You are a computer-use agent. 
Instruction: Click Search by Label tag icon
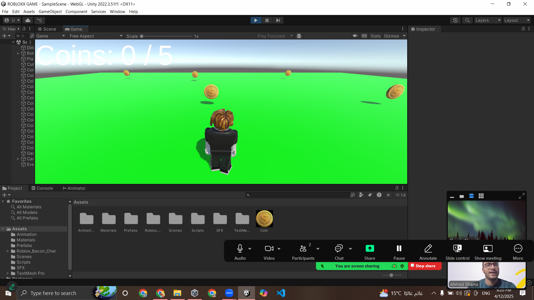click(370, 195)
